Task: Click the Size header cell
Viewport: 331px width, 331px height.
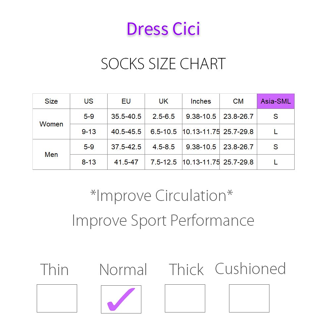Action: 51,101
